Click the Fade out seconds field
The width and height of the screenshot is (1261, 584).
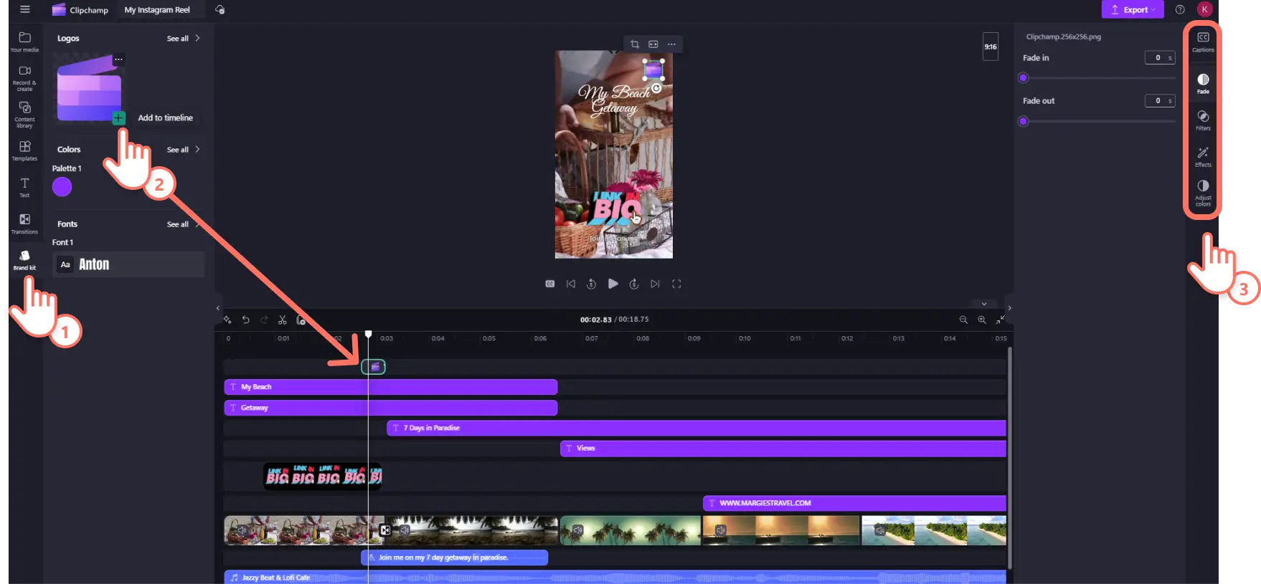1160,101
